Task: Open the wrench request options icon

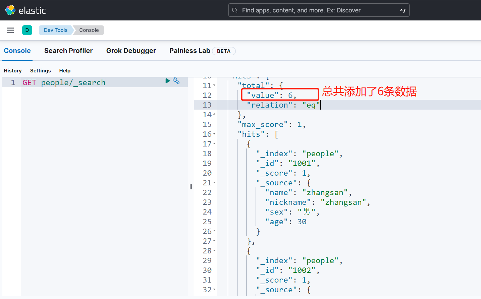Action: coord(176,81)
